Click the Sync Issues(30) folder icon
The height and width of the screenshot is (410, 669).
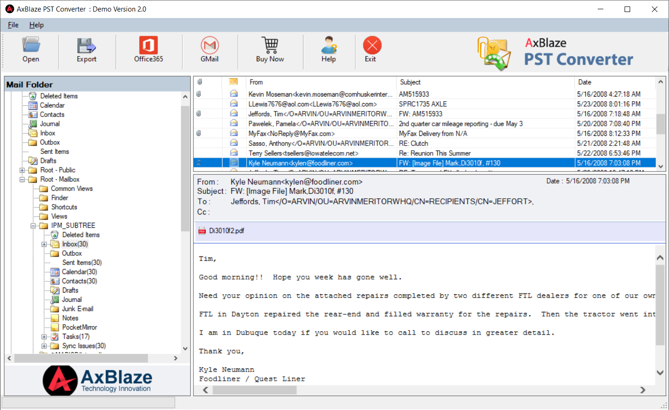coord(55,346)
